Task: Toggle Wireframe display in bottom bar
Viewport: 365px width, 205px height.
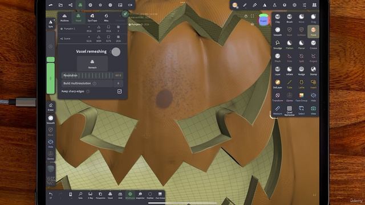Action: (130, 195)
